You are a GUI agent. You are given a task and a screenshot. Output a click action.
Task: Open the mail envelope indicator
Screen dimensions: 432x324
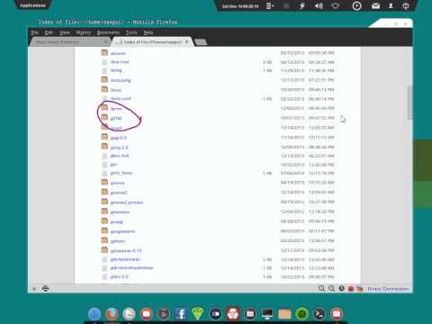pyautogui.click(x=376, y=6)
